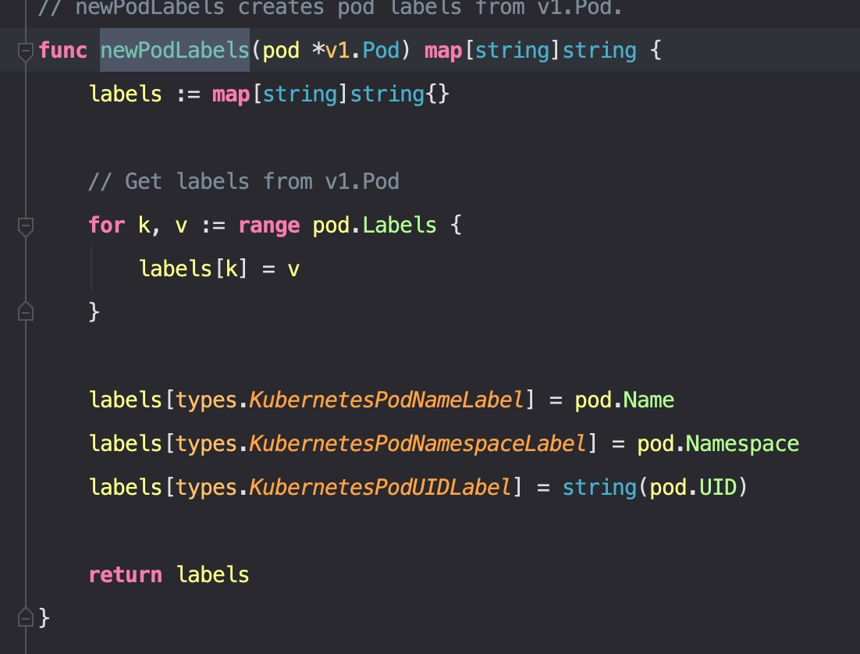This screenshot has height=654, width=860.
Task: Click the range keyword
Action: point(268,226)
